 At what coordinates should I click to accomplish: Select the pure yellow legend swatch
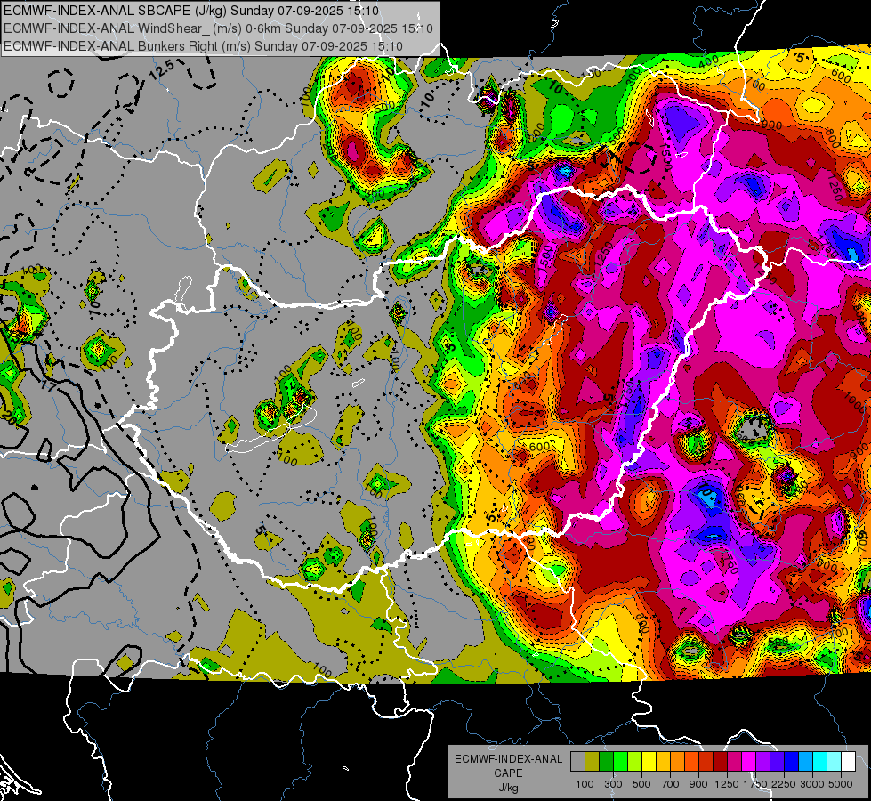[x=649, y=762]
